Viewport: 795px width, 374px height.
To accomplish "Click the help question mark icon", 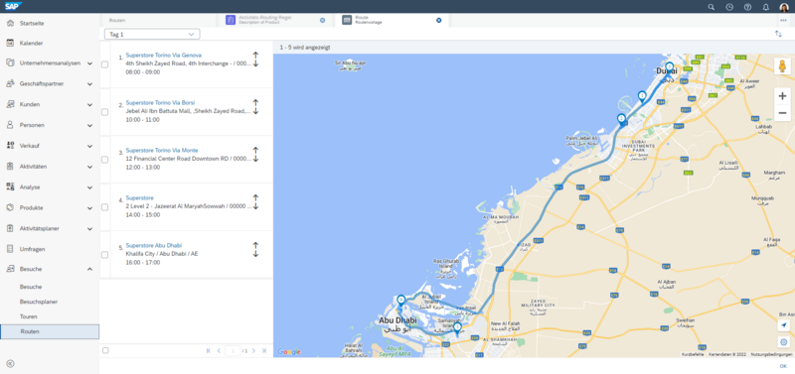I will [x=747, y=7].
